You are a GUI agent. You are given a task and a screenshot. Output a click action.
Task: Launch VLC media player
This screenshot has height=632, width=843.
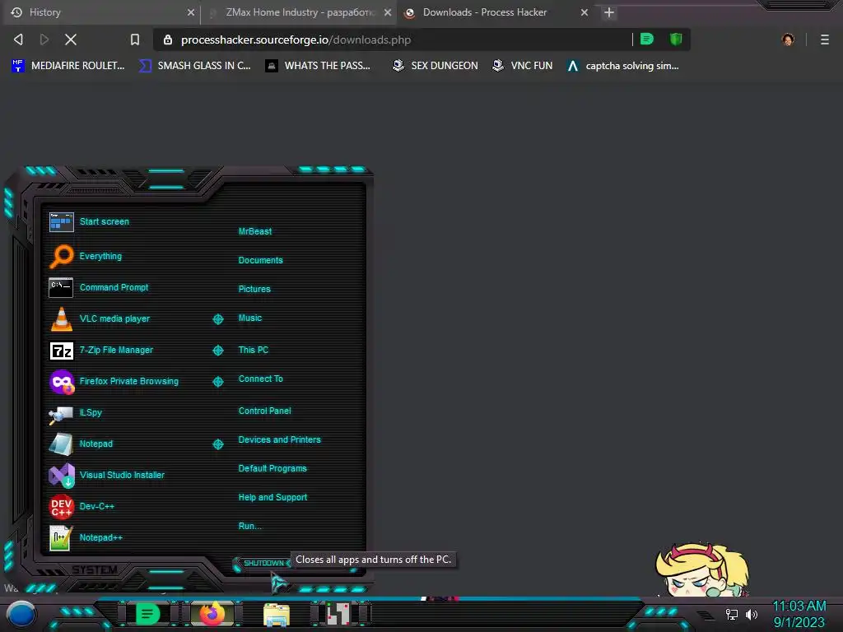(100, 318)
